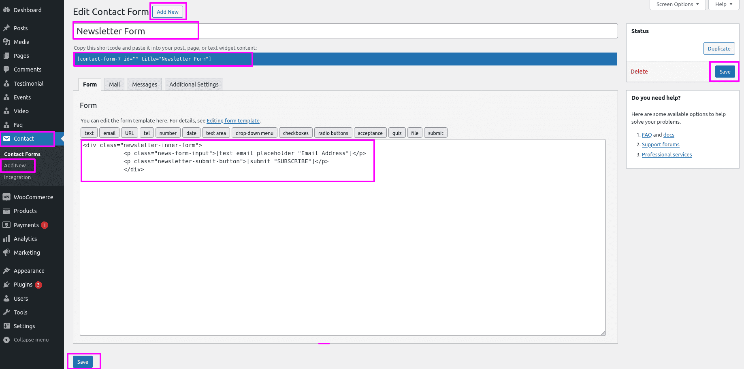This screenshot has width=744, height=369.
Task: Open the Additional Settings tab
Action: click(194, 84)
